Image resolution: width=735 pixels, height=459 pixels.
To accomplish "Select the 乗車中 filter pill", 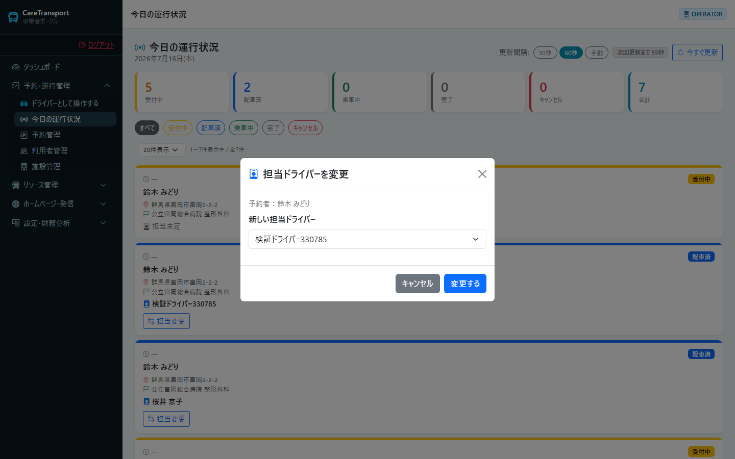I will click(243, 128).
